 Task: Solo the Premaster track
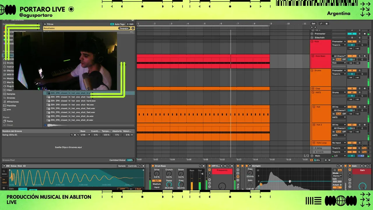[360, 34]
